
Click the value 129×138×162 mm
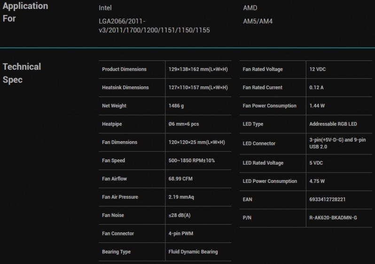pos(198,69)
